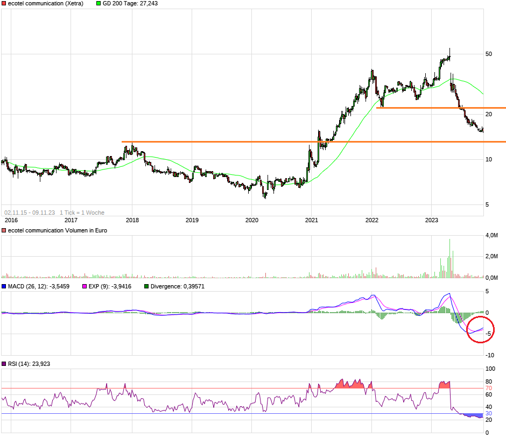Select the red Volumen in Euro legend swatch
The height and width of the screenshot is (438, 506).
pyautogui.click(x=4, y=230)
